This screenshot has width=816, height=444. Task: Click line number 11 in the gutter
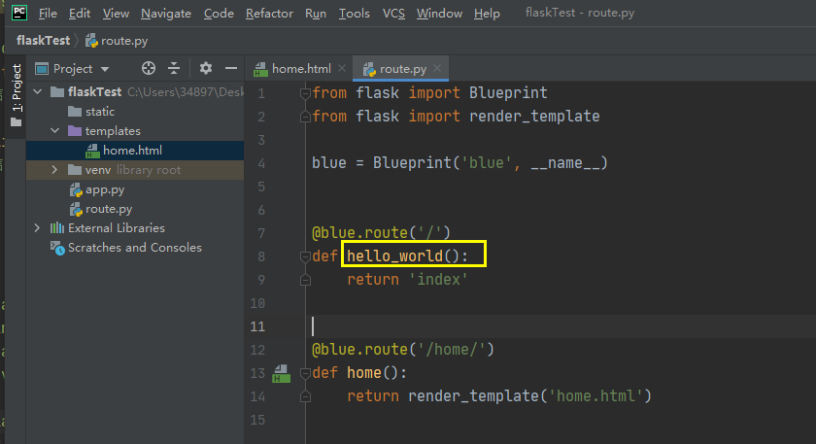pyautogui.click(x=257, y=326)
